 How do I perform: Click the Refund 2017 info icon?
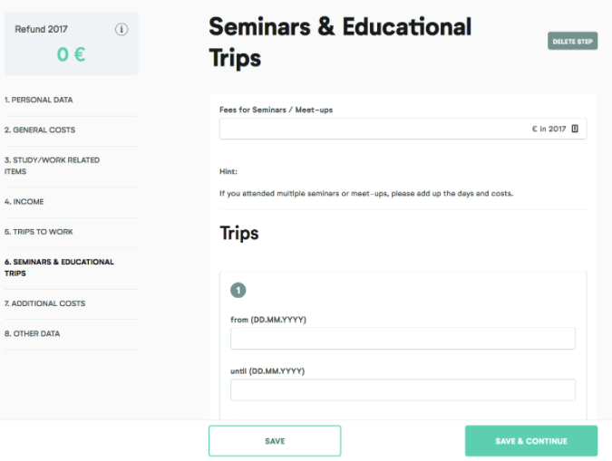(121, 29)
